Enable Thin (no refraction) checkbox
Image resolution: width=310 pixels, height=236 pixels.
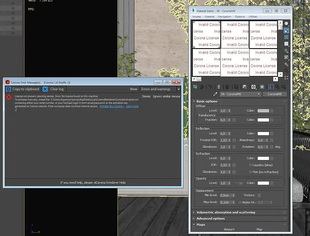250,172
